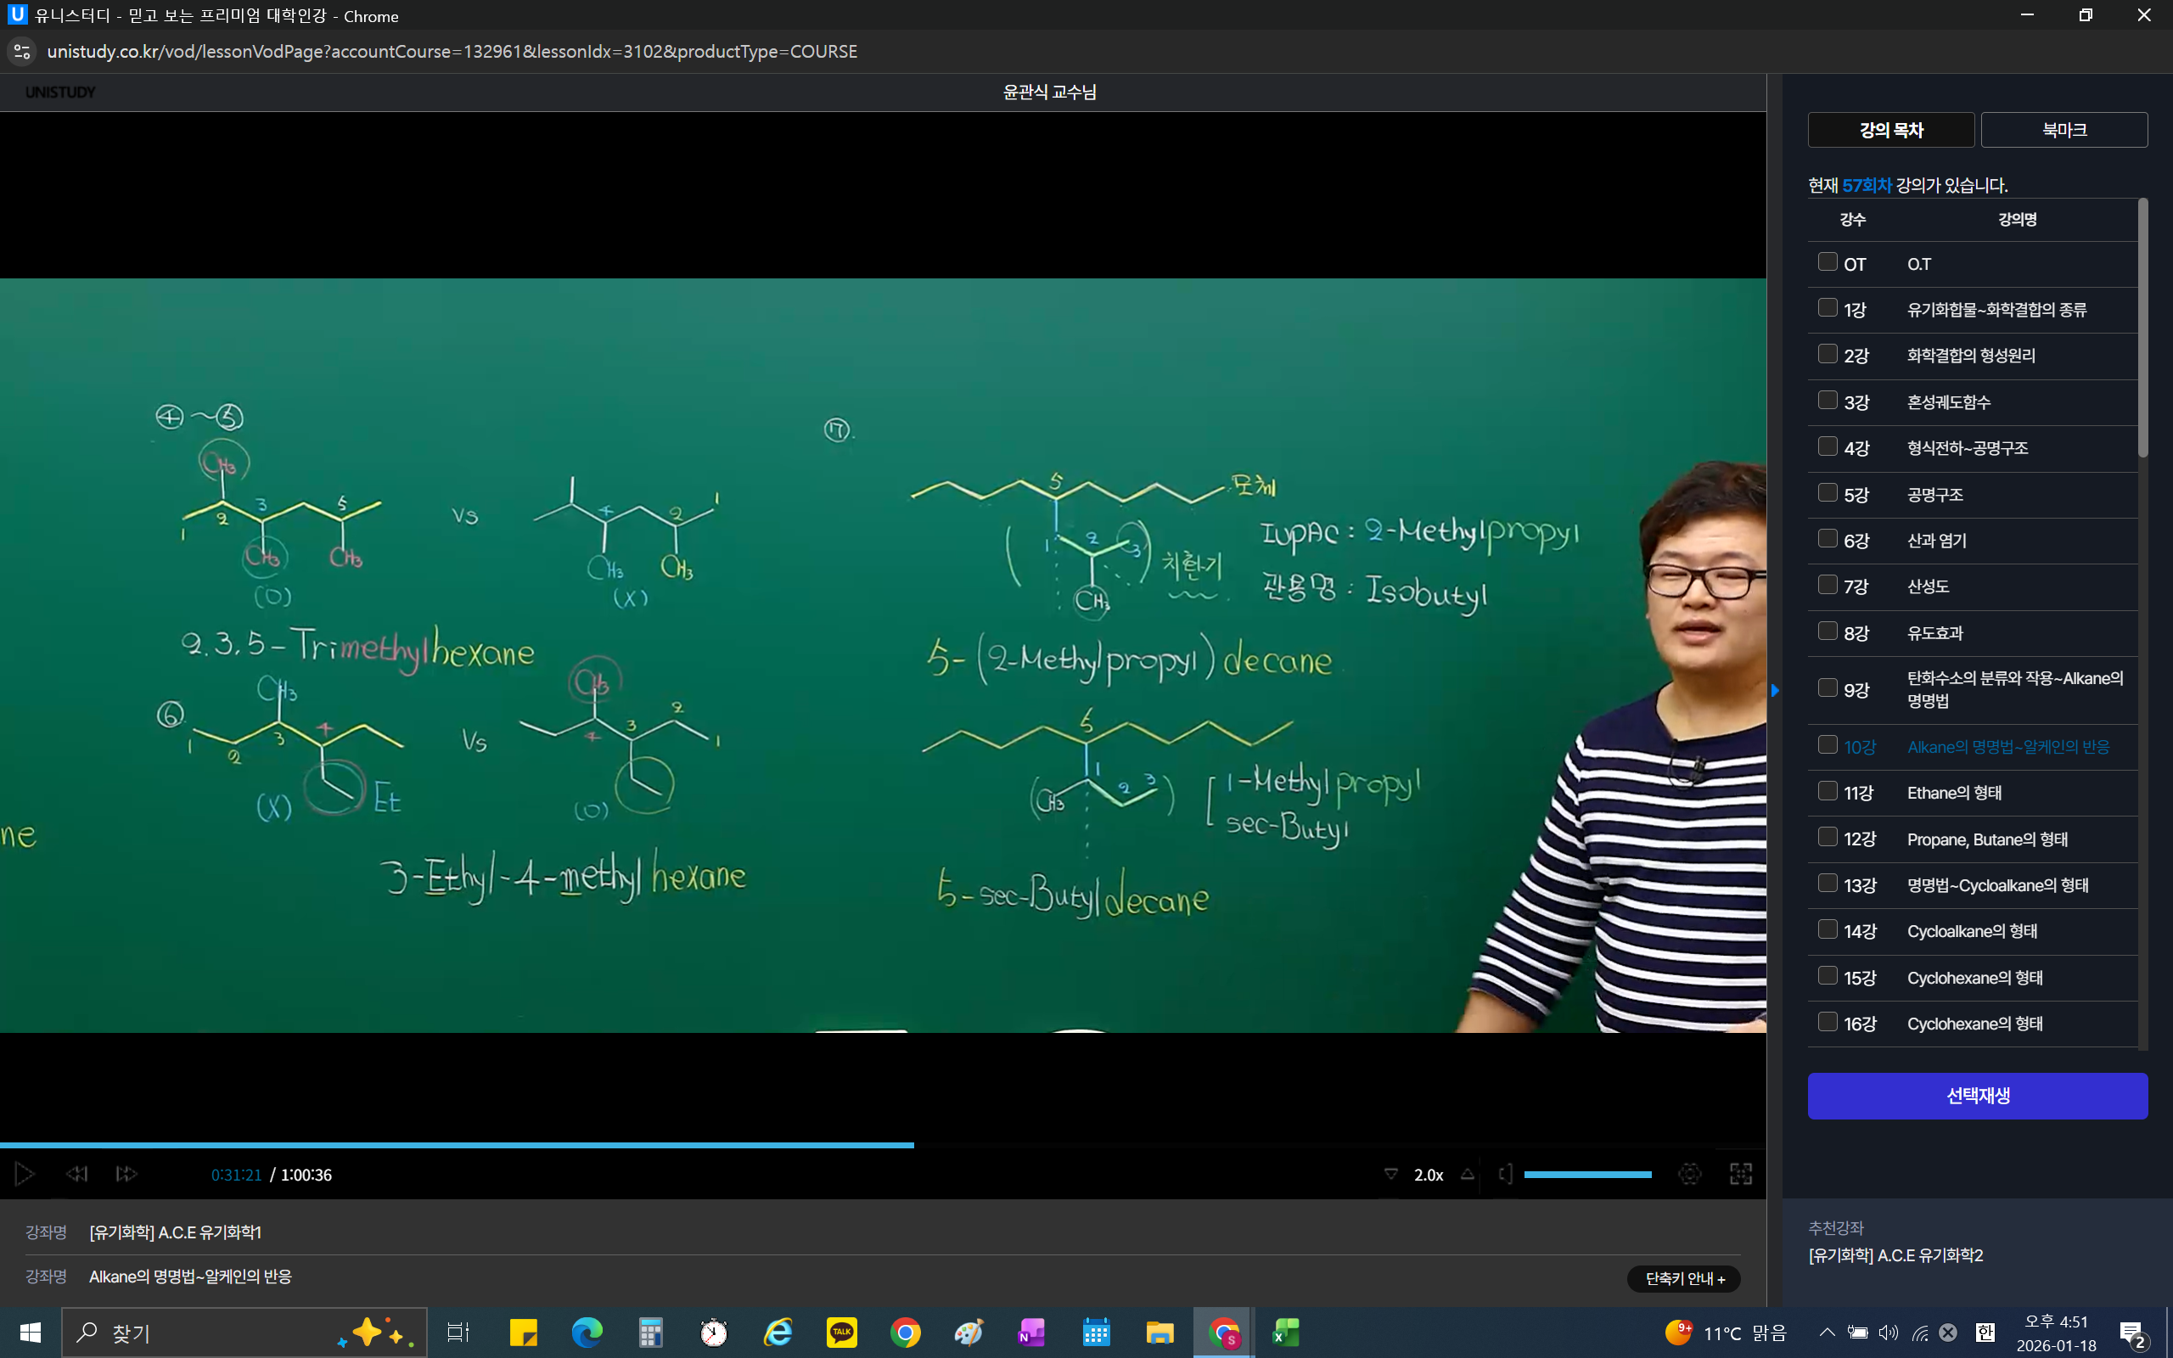This screenshot has height=1358, width=2173.
Task: Collapse sidebar with the blue arrow handle
Action: click(x=1774, y=691)
